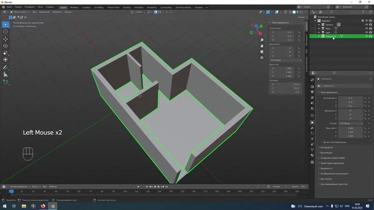Image resolution: width=374 pixels, height=210 pixels.
Task: Expand the Видимость panel
Action: (x=326, y=169)
